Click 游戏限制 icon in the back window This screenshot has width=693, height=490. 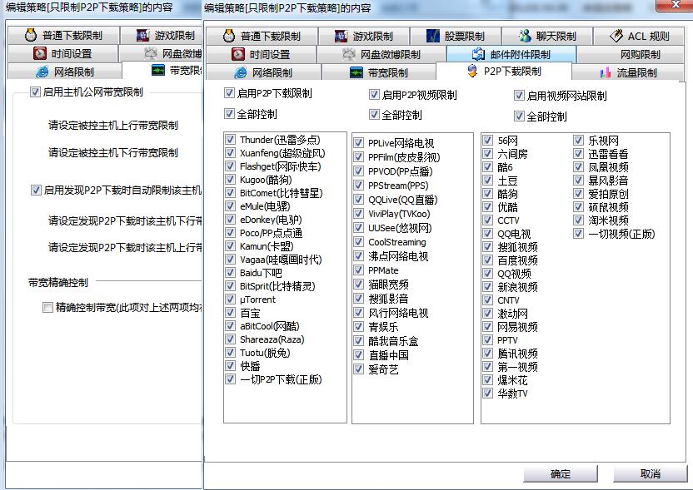(142, 35)
